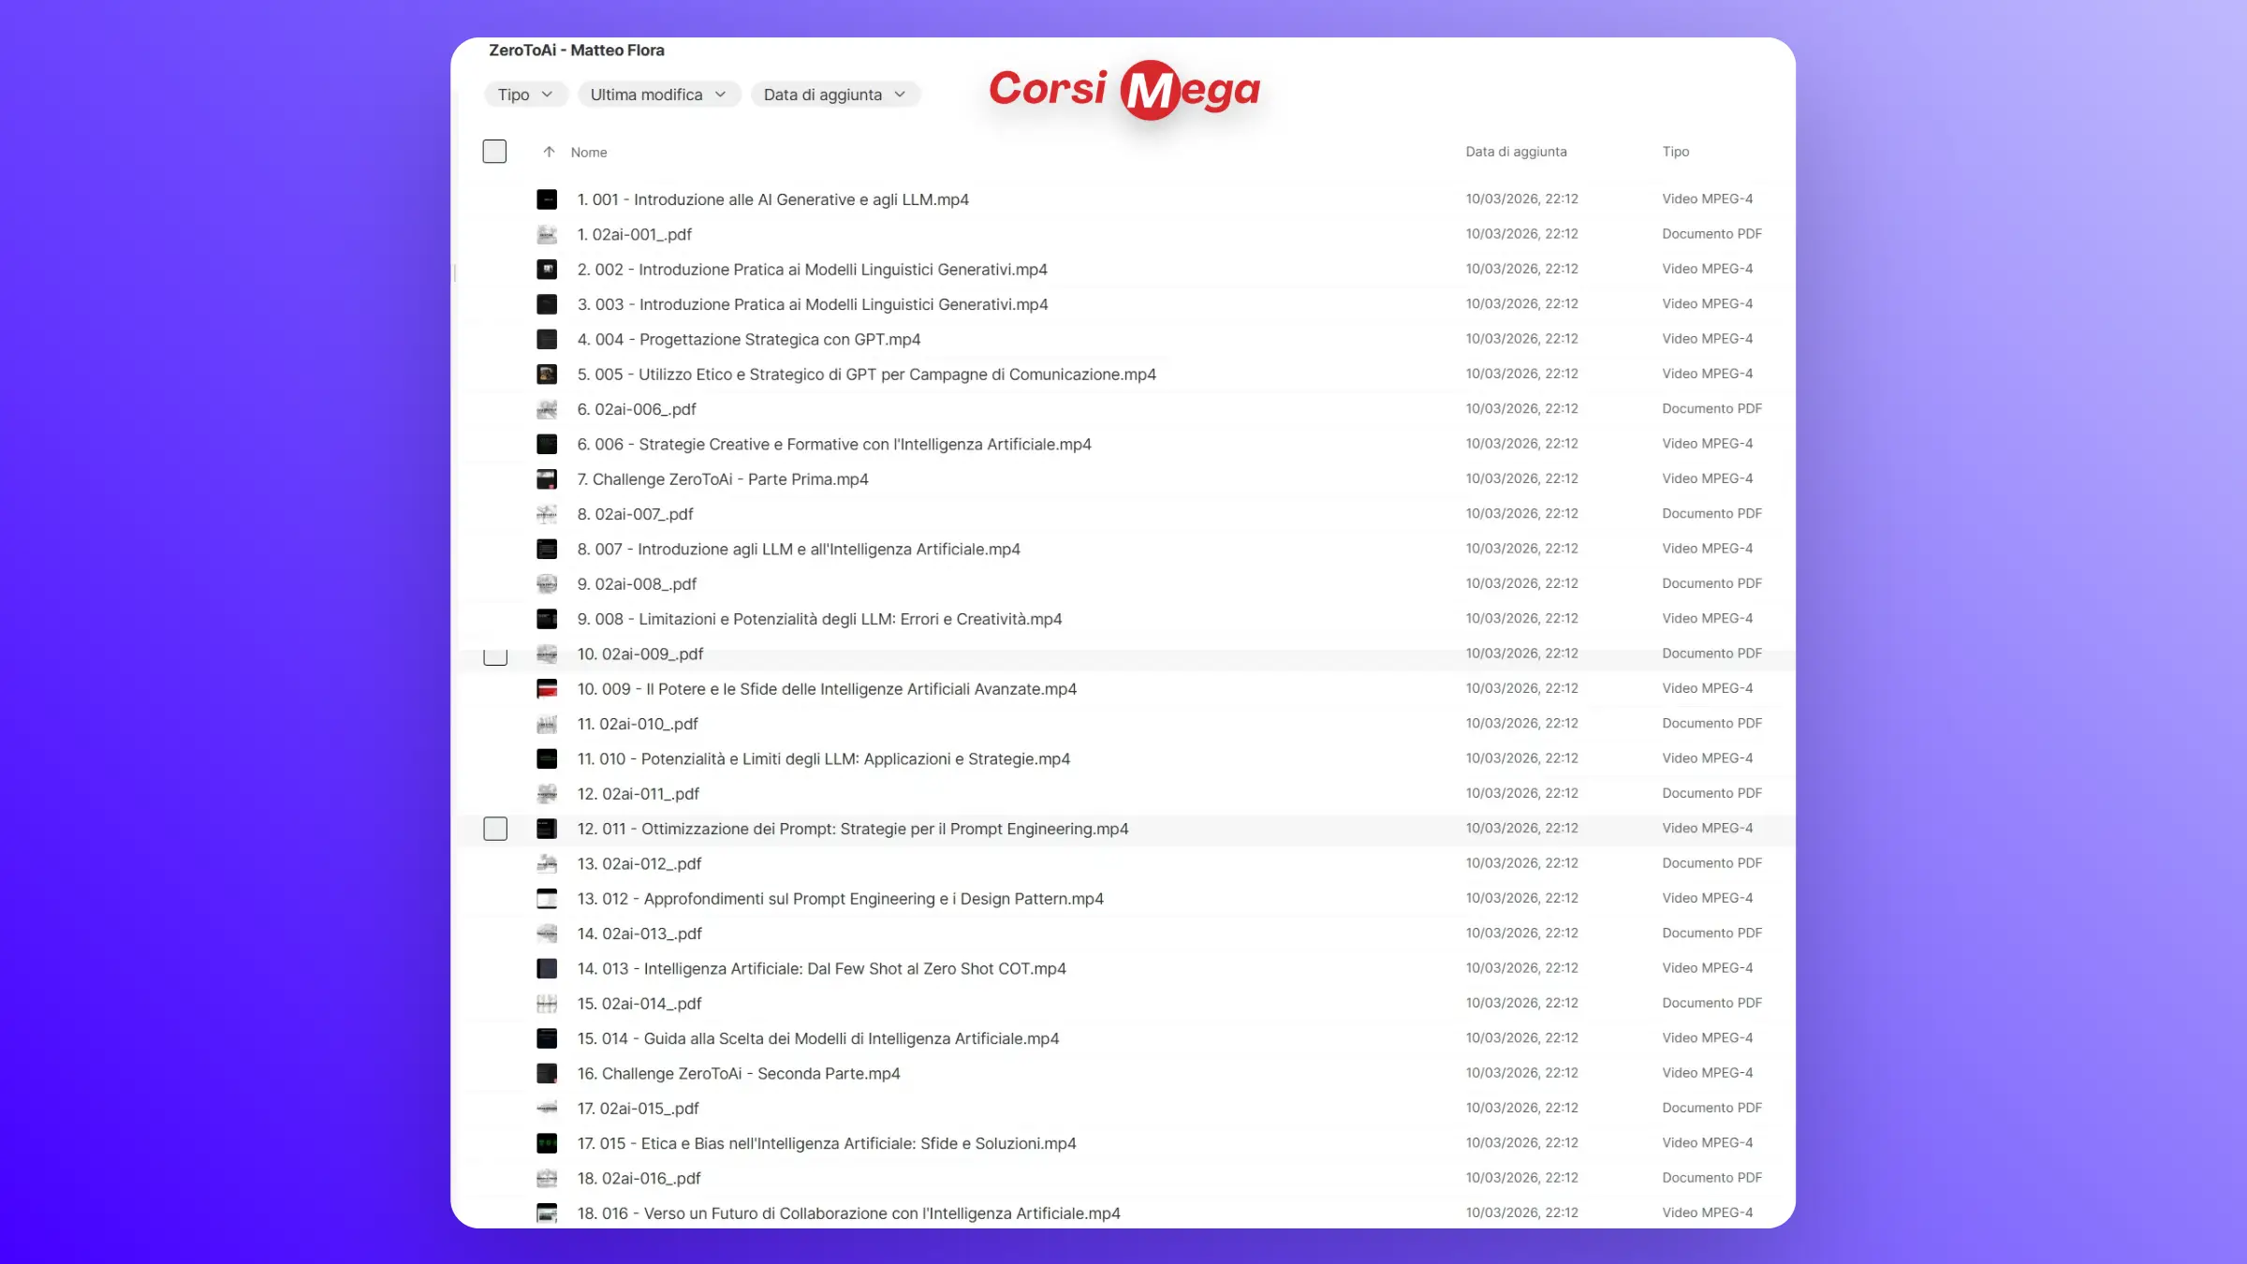
Task: Click the PDF icon next to '6. 02ai-006_.pdf'
Action: click(x=547, y=409)
